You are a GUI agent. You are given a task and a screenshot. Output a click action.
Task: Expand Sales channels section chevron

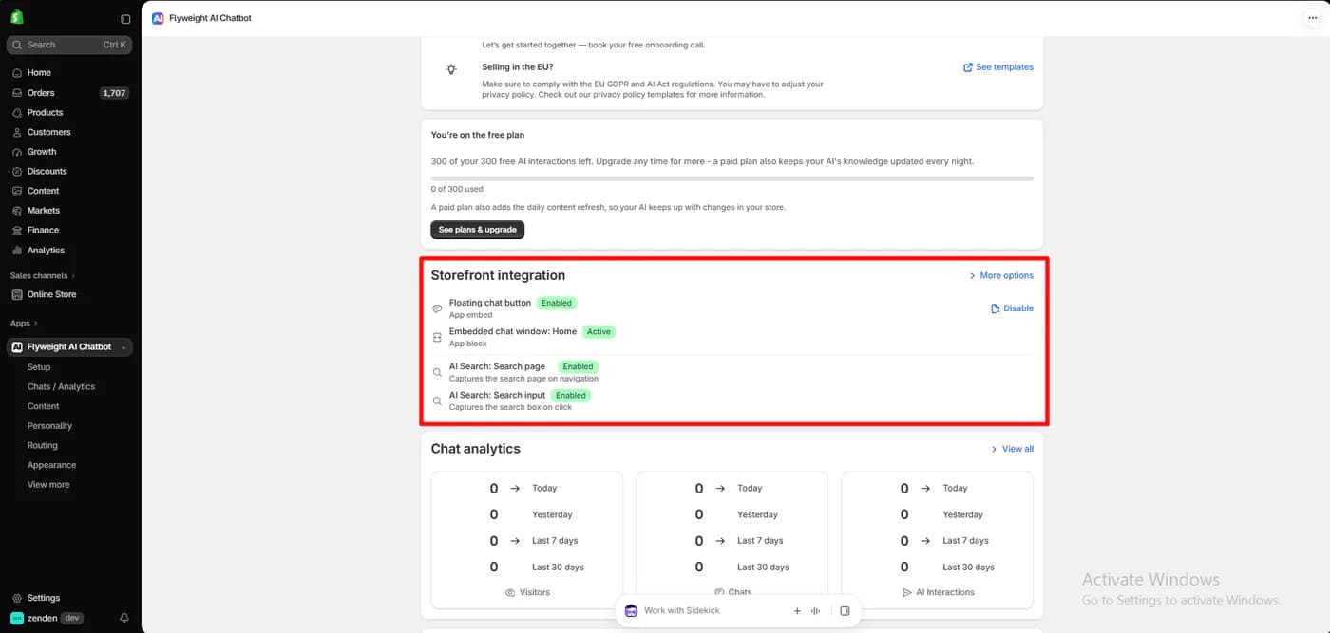(73, 276)
